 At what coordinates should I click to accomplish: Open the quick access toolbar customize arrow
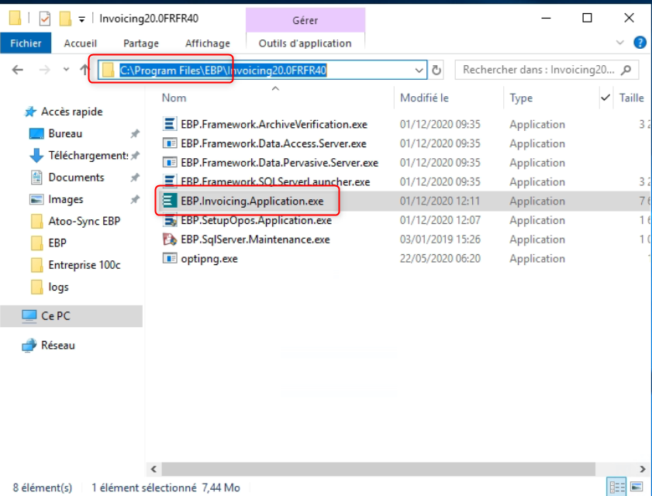coord(82,19)
